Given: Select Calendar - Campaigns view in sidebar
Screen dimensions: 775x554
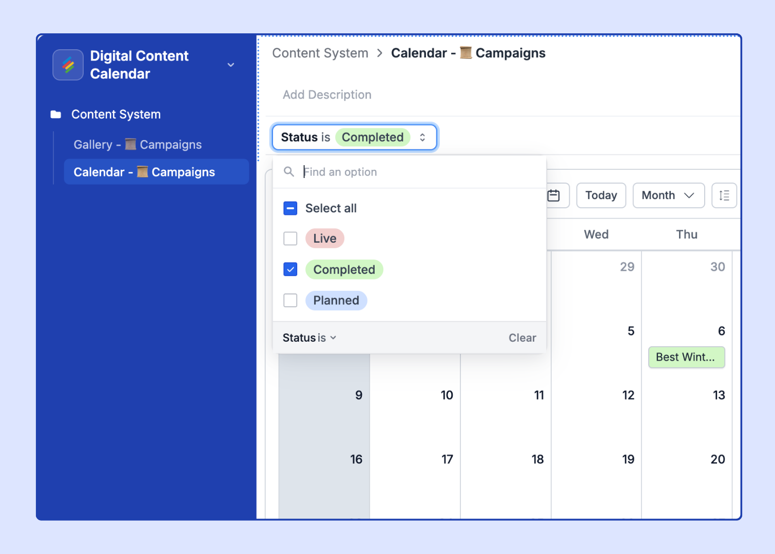Looking at the screenshot, I should pyautogui.click(x=157, y=172).
